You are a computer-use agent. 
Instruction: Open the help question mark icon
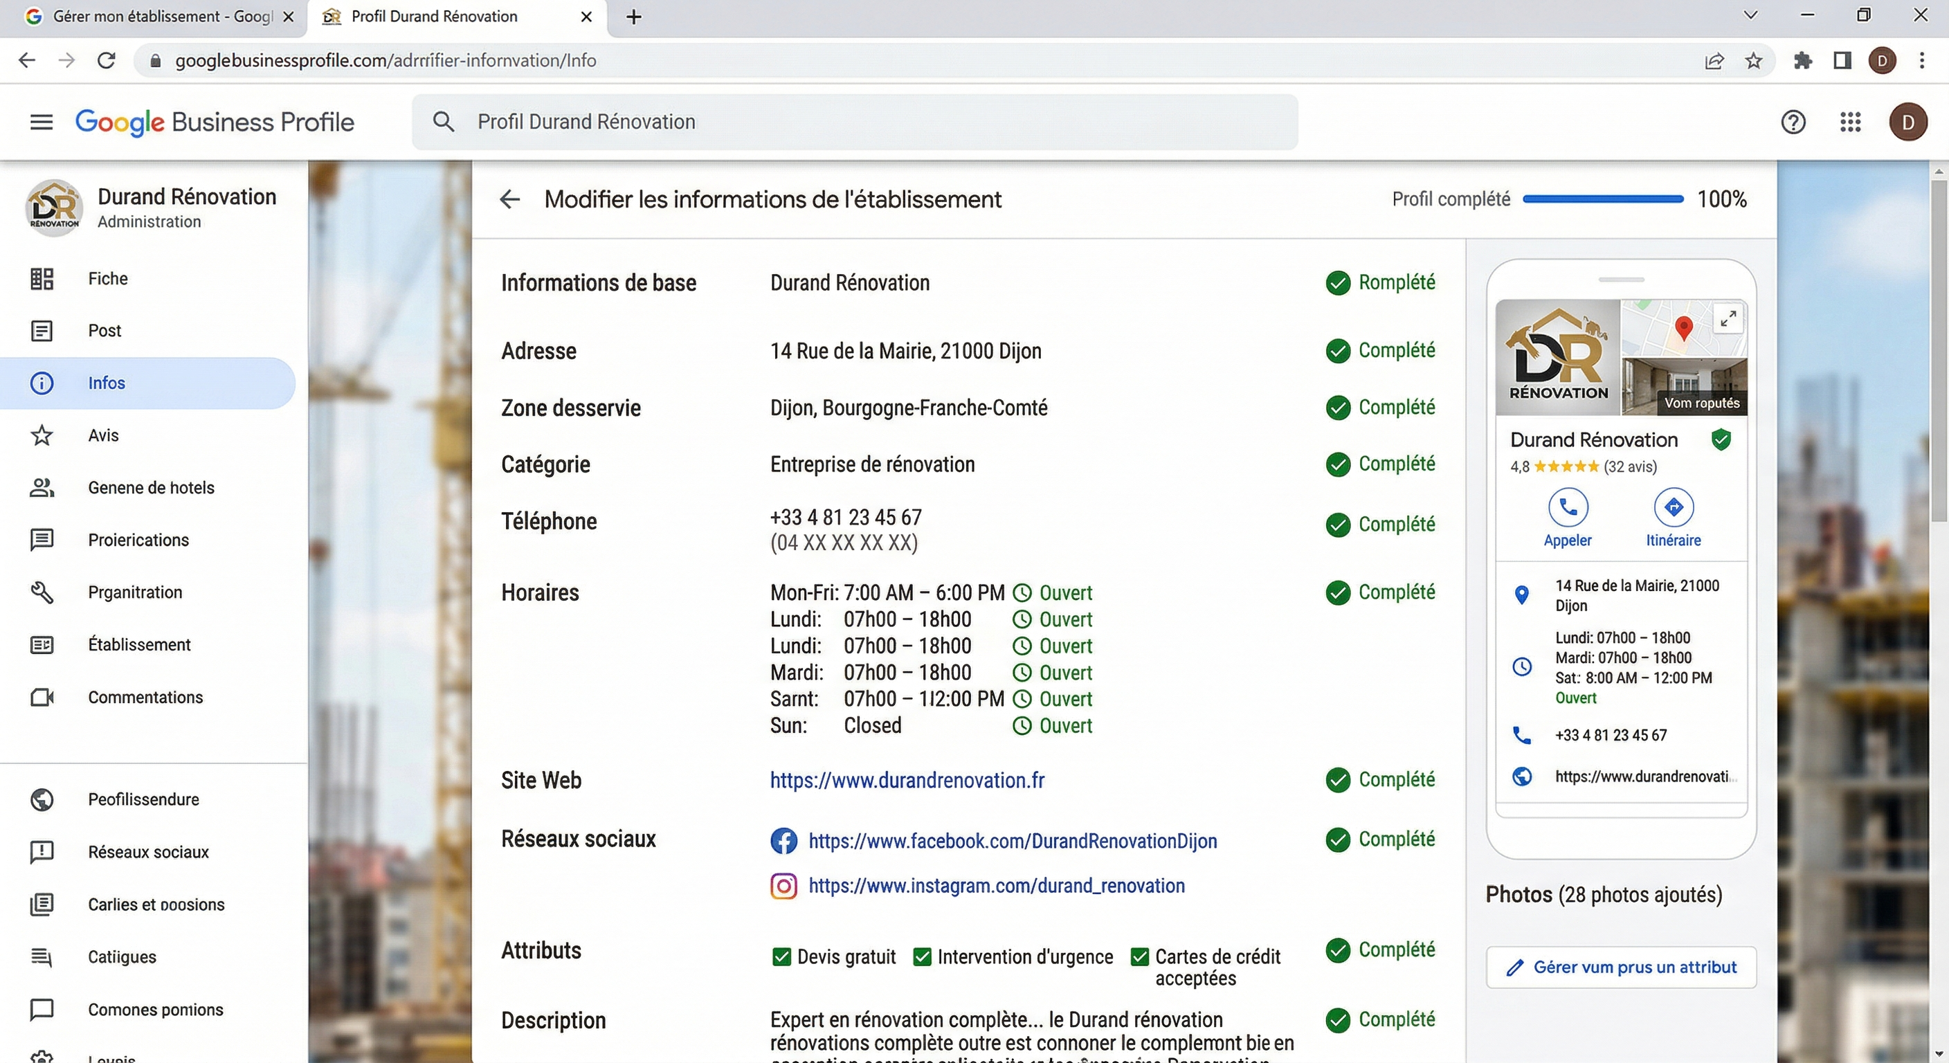point(1793,122)
